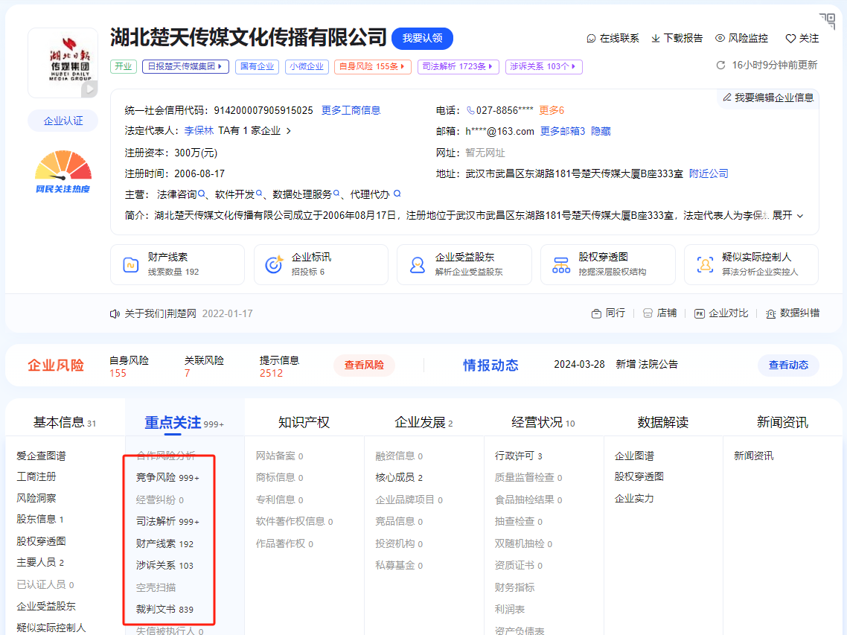Expand the 司法解析 1723条 tag
The image size is (847, 635).
tap(458, 66)
